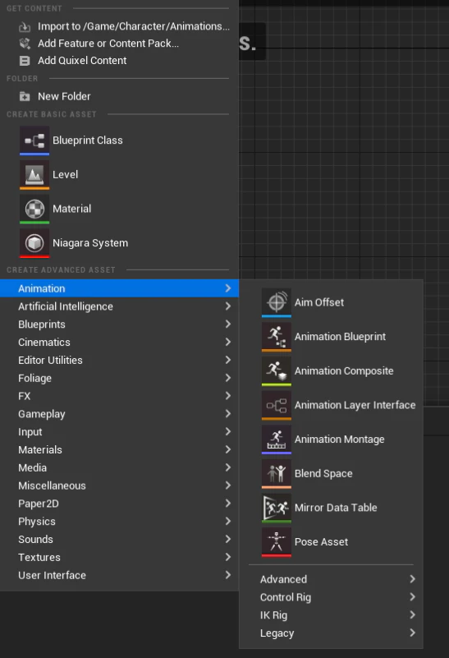Expand the Artificial Intelligence submenu

120,306
